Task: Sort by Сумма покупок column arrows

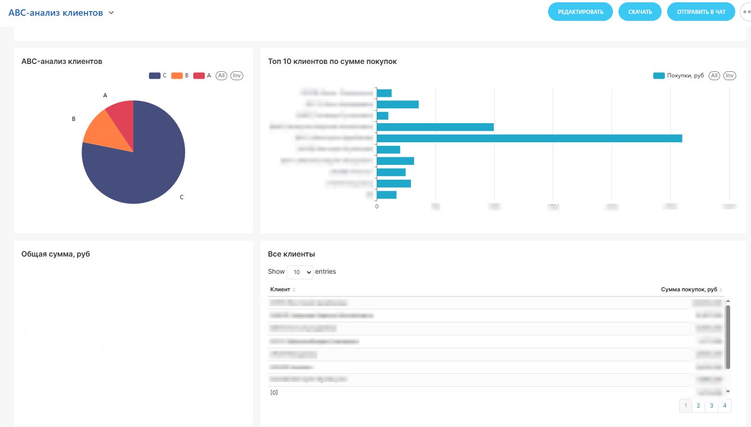Action: (x=721, y=290)
